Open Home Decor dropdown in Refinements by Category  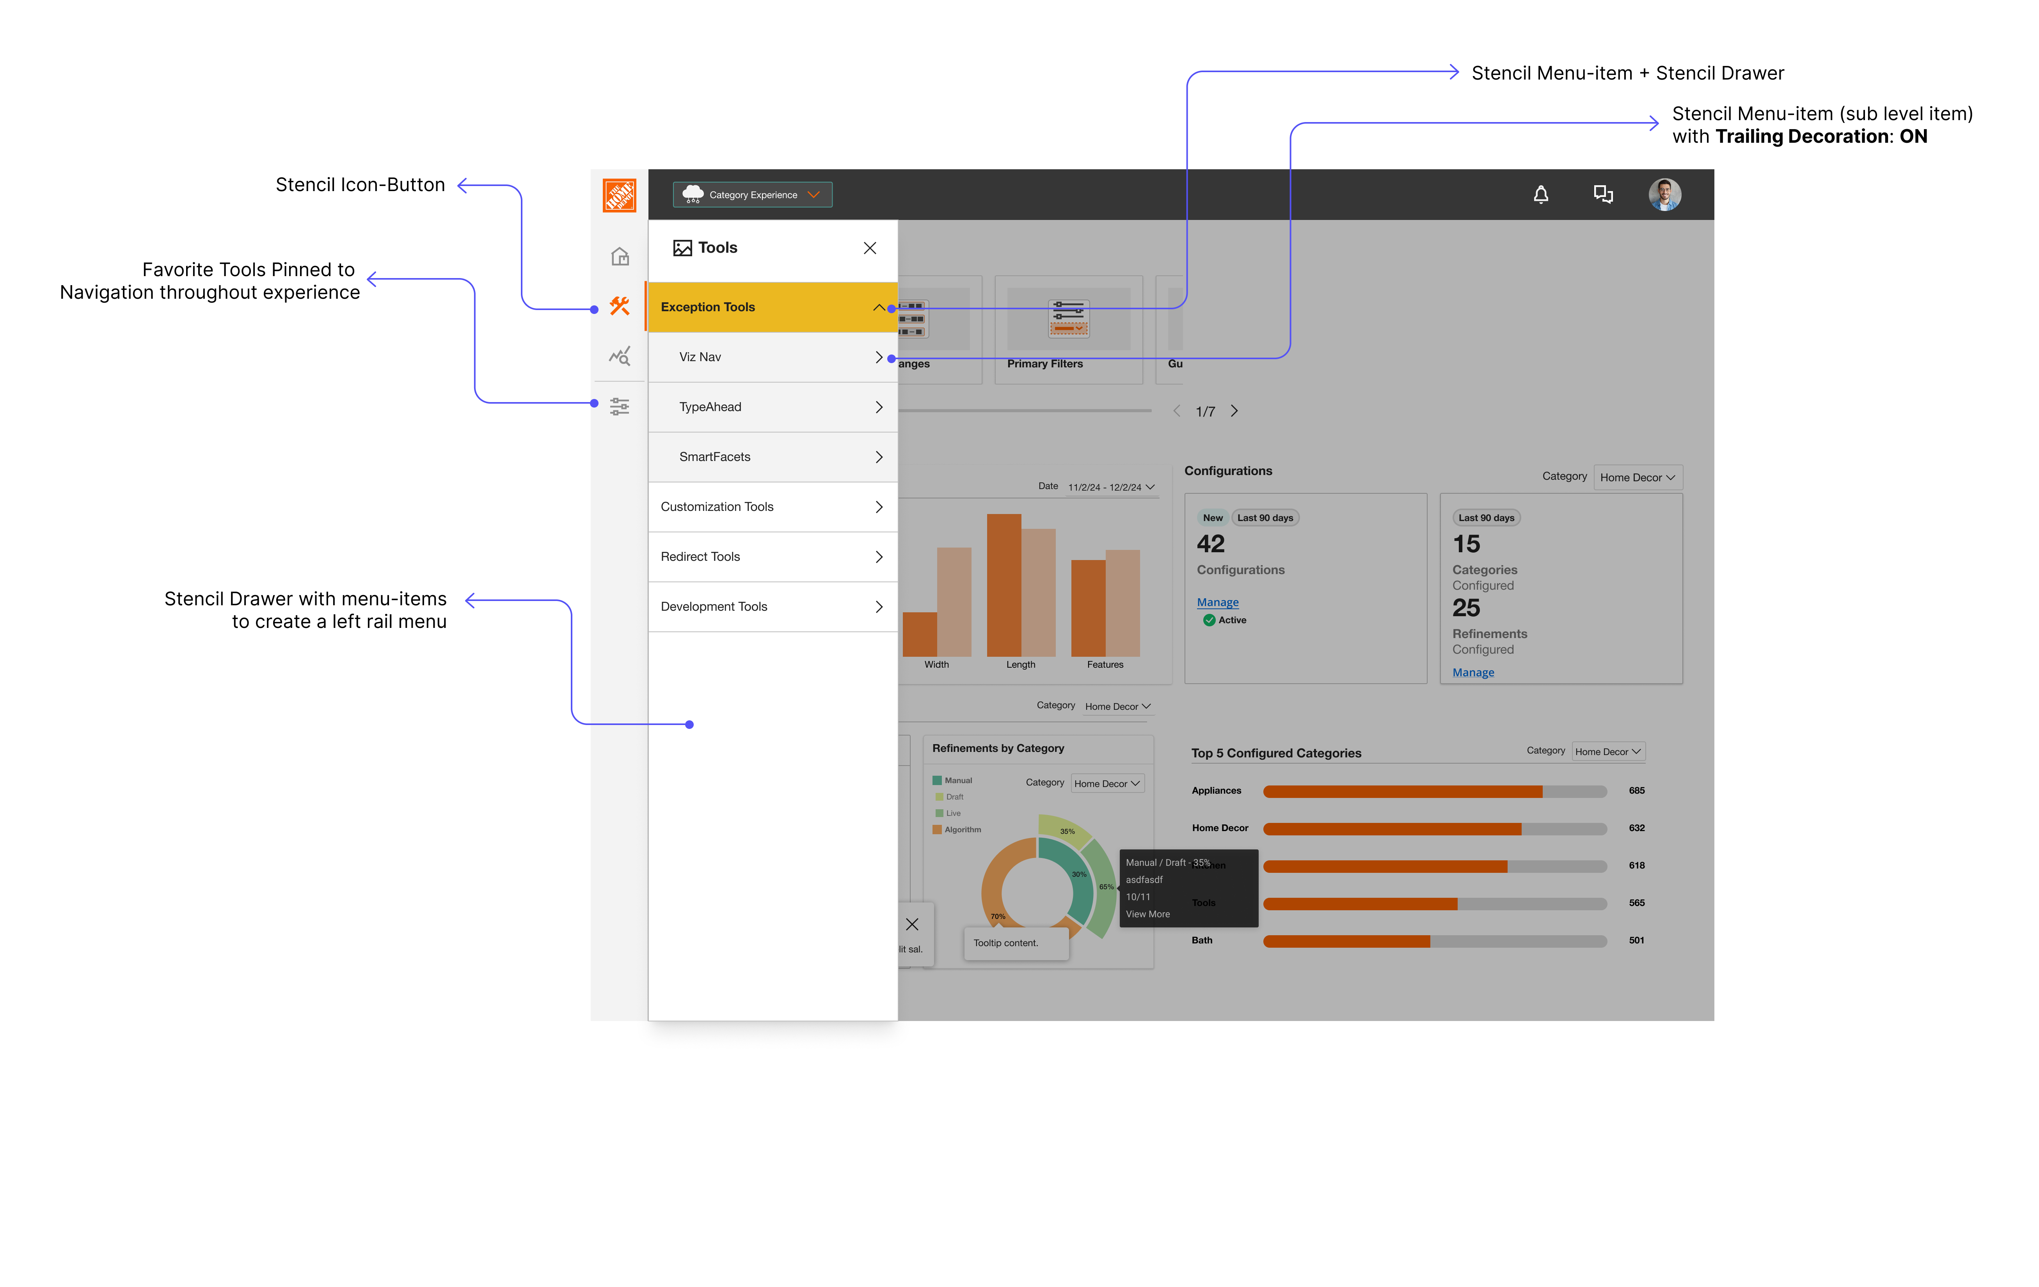[1107, 784]
